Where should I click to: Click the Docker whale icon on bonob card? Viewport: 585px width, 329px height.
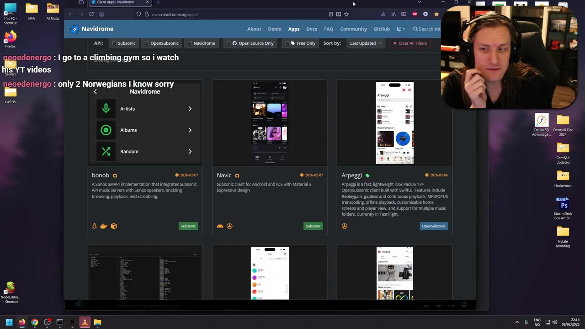click(x=104, y=226)
